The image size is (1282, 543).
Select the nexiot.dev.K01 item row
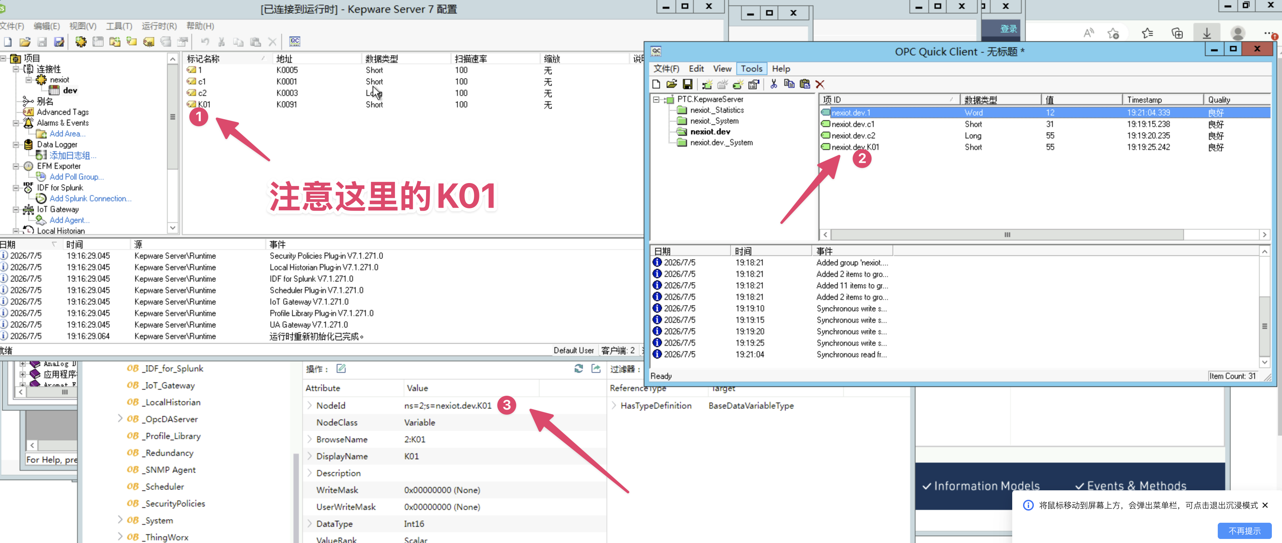[x=1044, y=147]
